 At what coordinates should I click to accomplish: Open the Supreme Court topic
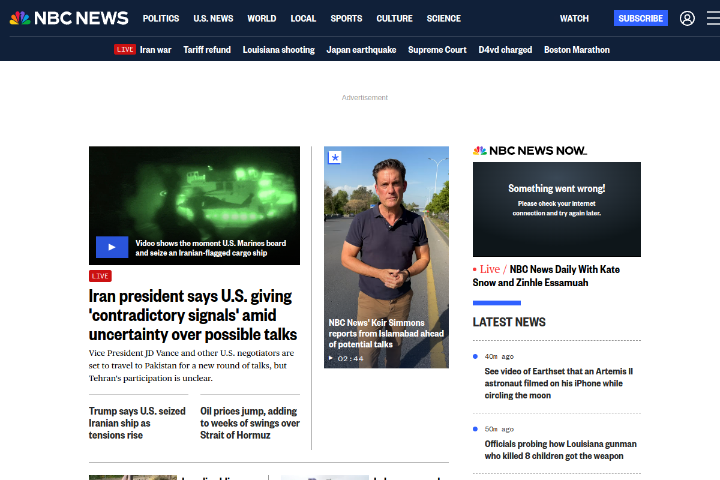(x=437, y=50)
